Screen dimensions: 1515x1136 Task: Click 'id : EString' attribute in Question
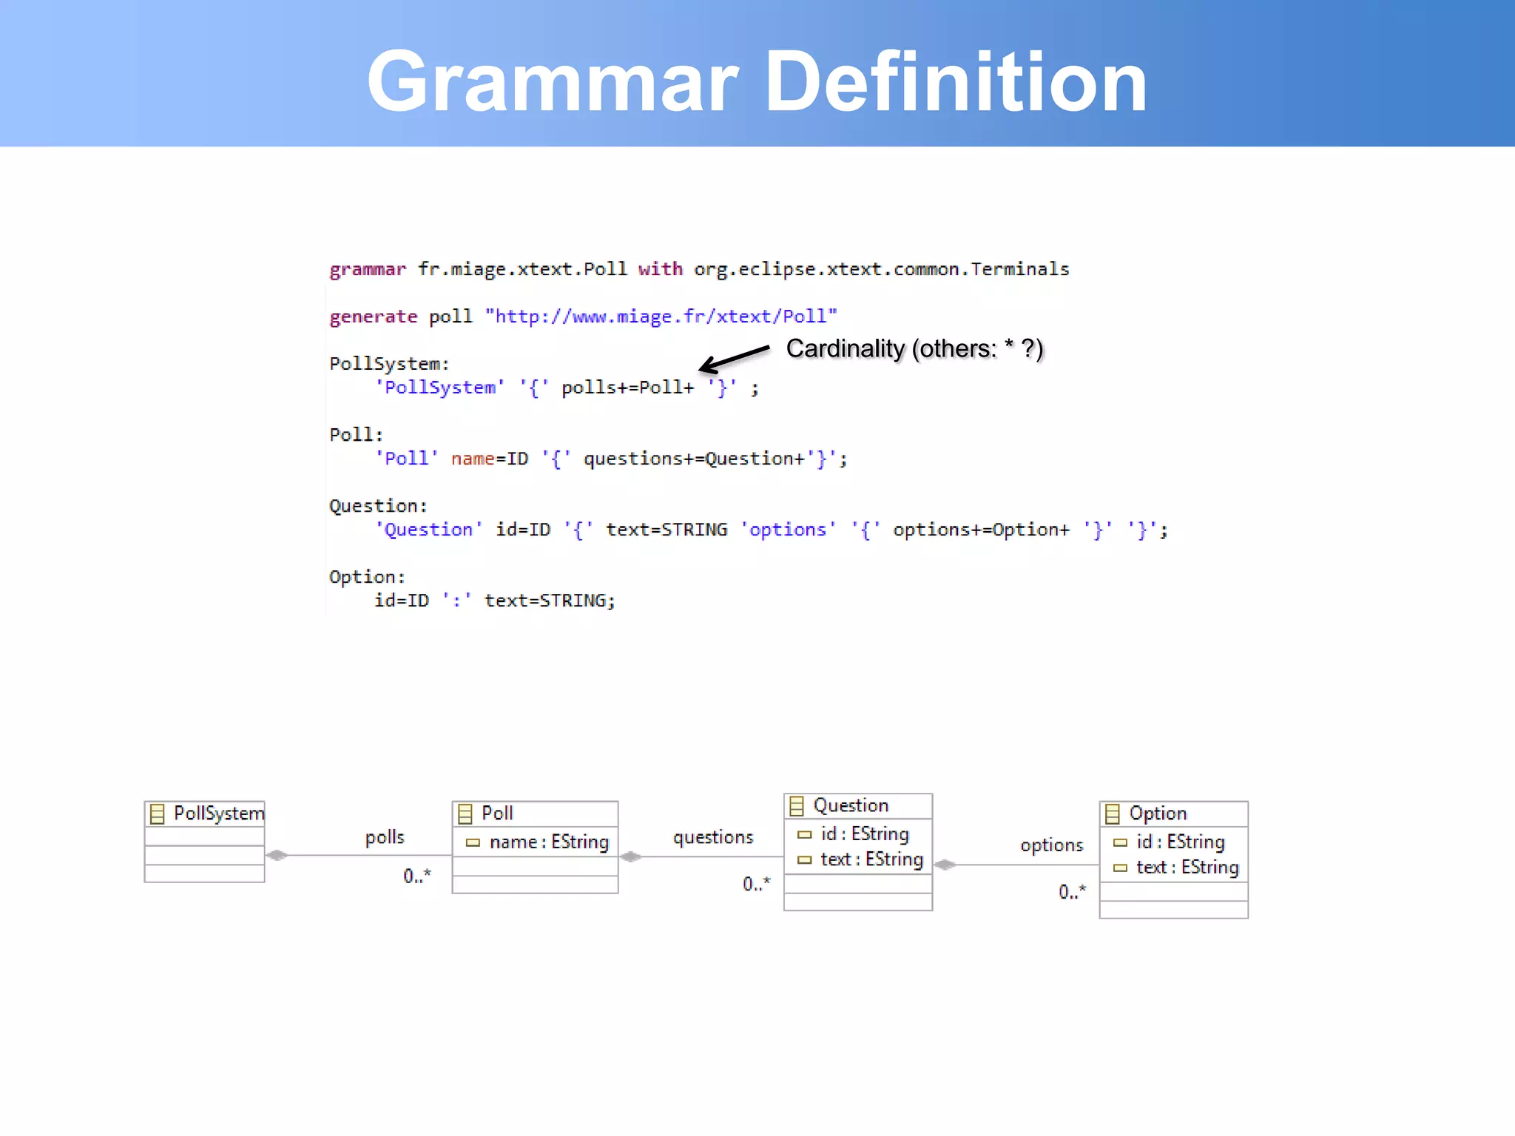865,834
